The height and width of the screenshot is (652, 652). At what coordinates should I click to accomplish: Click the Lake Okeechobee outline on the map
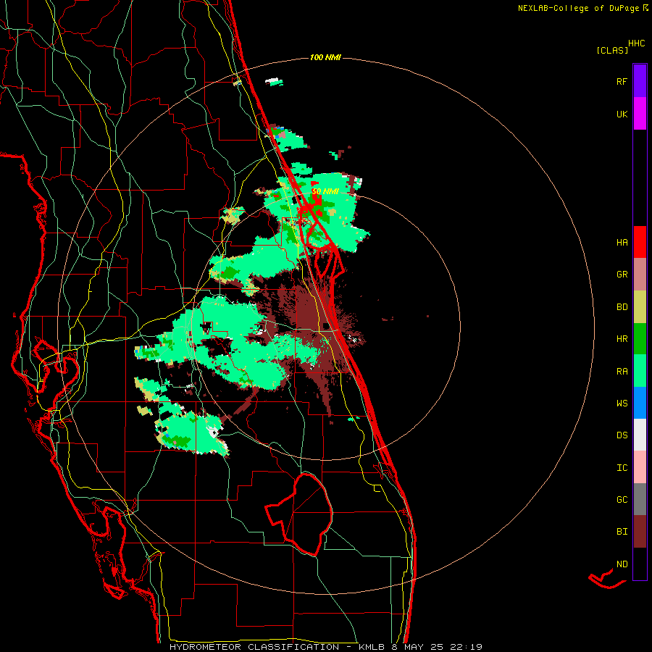click(x=299, y=514)
